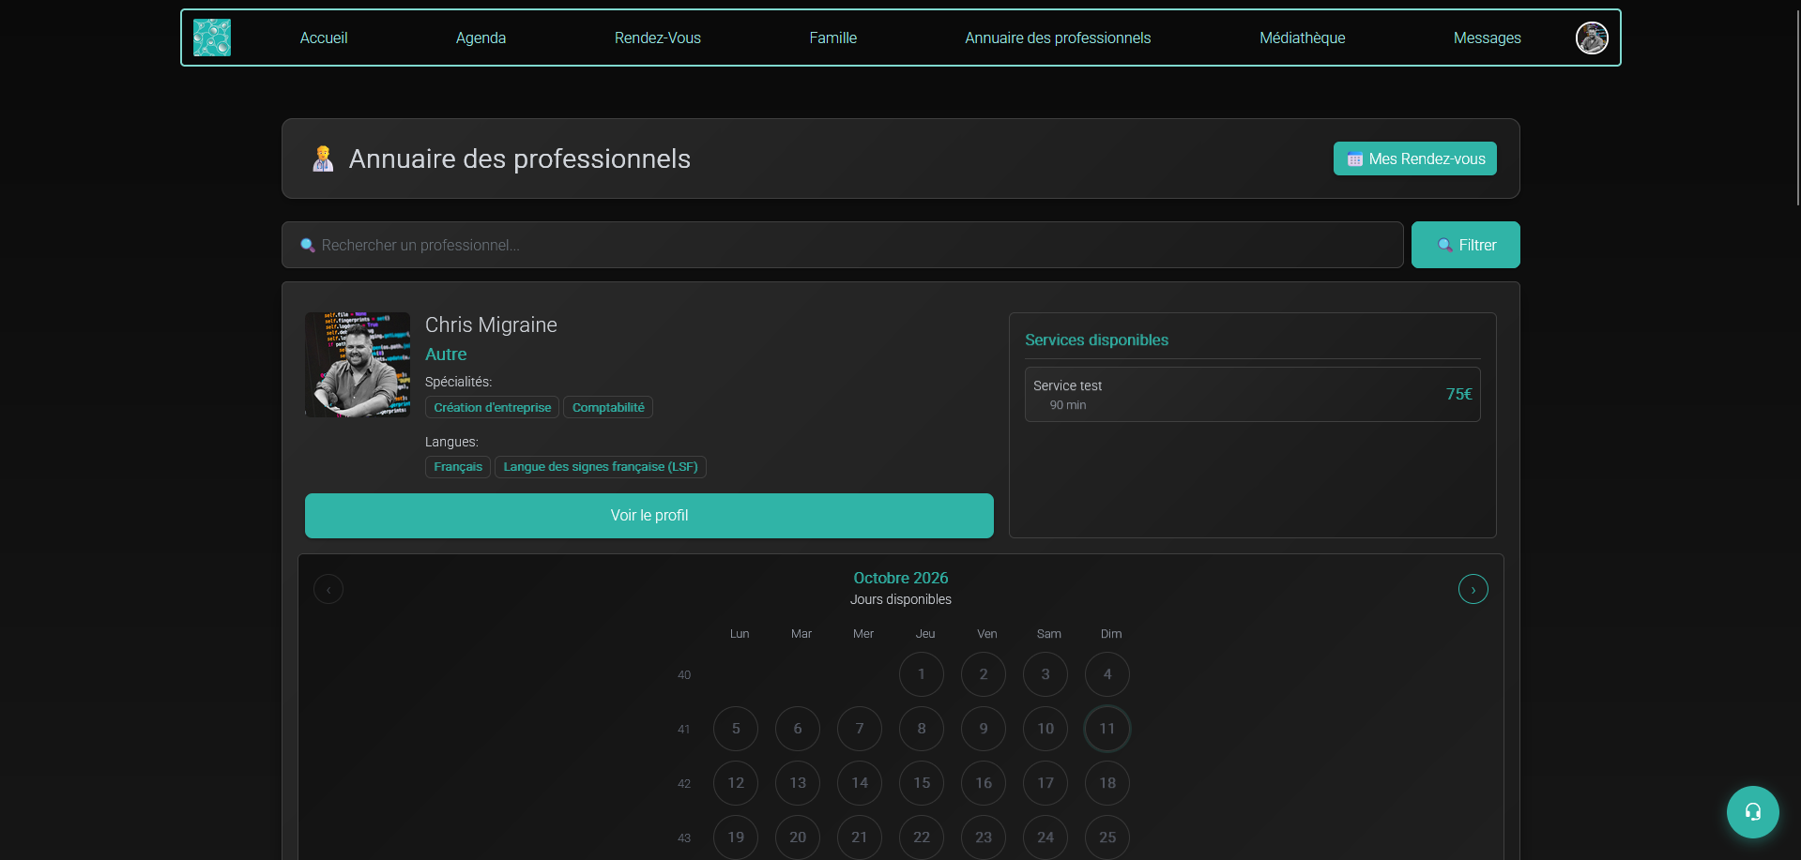
Task: Click the Création d'entreprise specialty tag
Action: click(493, 407)
